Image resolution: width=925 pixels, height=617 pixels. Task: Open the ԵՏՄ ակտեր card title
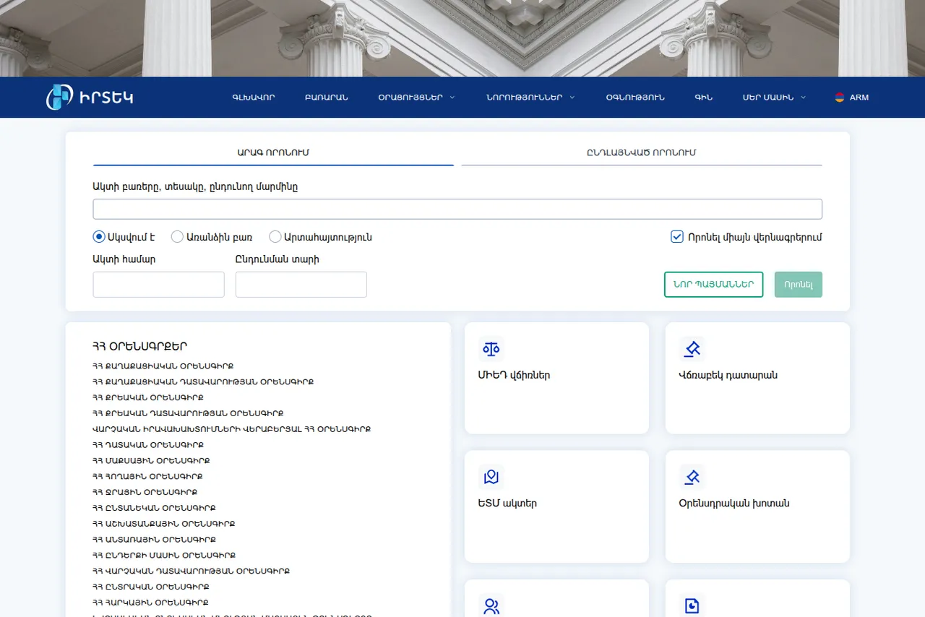click(507, 504)
